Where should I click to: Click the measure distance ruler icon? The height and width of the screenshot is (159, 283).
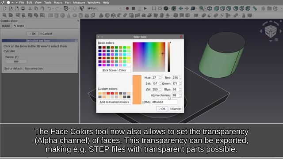click(x=255, y=8)
